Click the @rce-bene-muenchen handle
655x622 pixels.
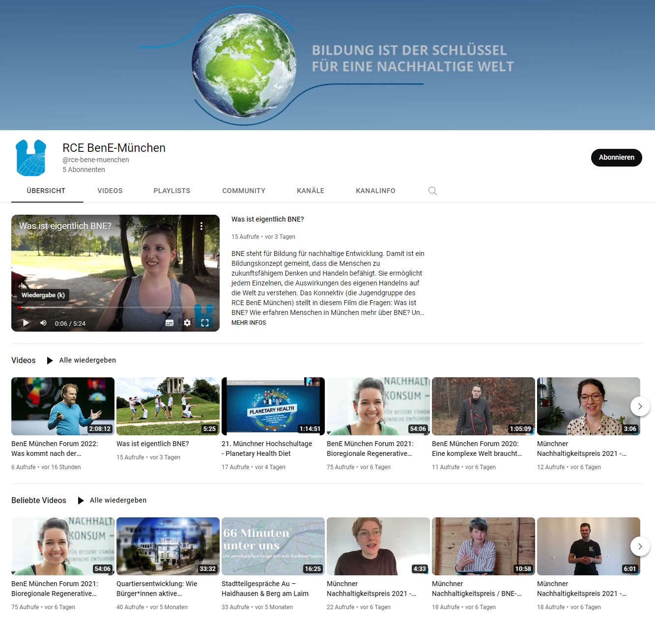click(96, 160)
